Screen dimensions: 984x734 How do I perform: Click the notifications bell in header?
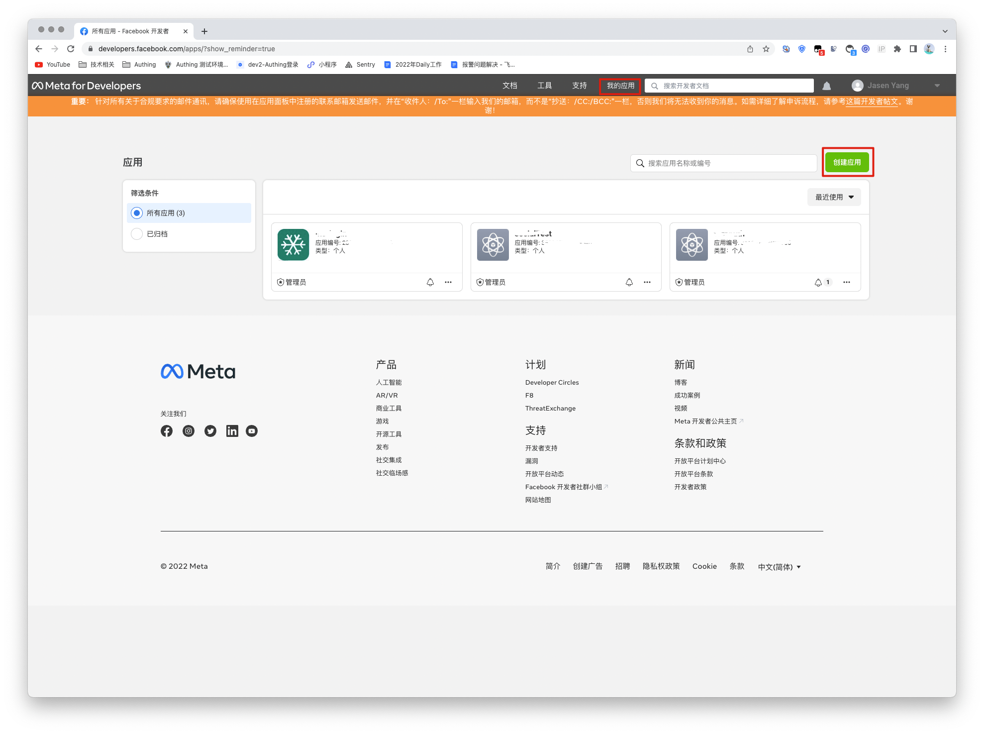[x=826, y=86]
